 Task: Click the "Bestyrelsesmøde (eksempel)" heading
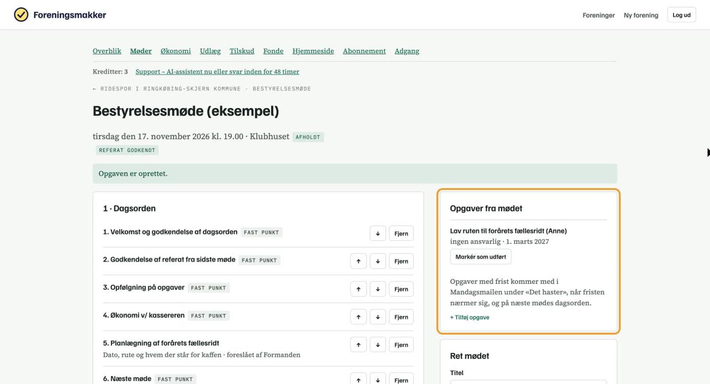pyautogui.click(x=186, y=111)
